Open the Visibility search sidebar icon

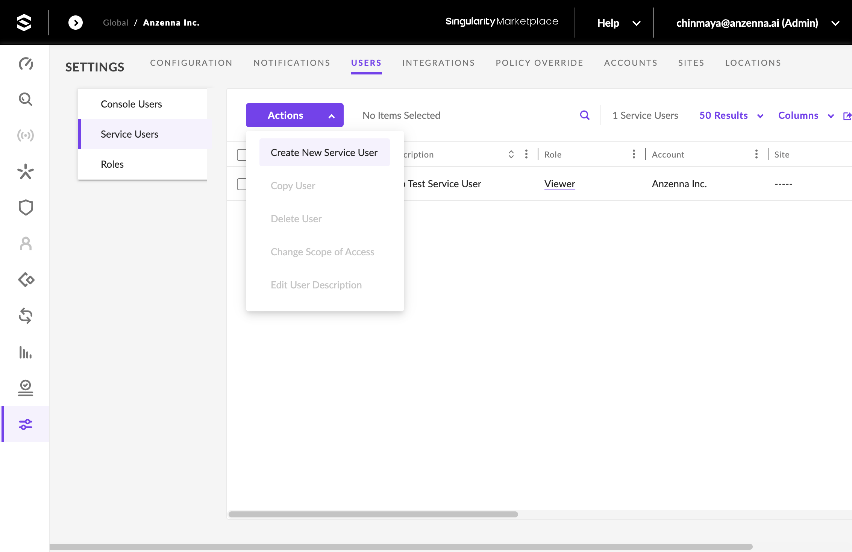pyautogui.click(x=26, y=99)
